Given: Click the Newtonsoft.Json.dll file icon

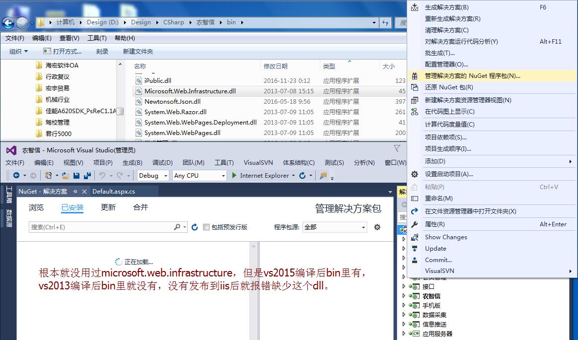Looking at the screenshot, I should click(x=139, y=101).
